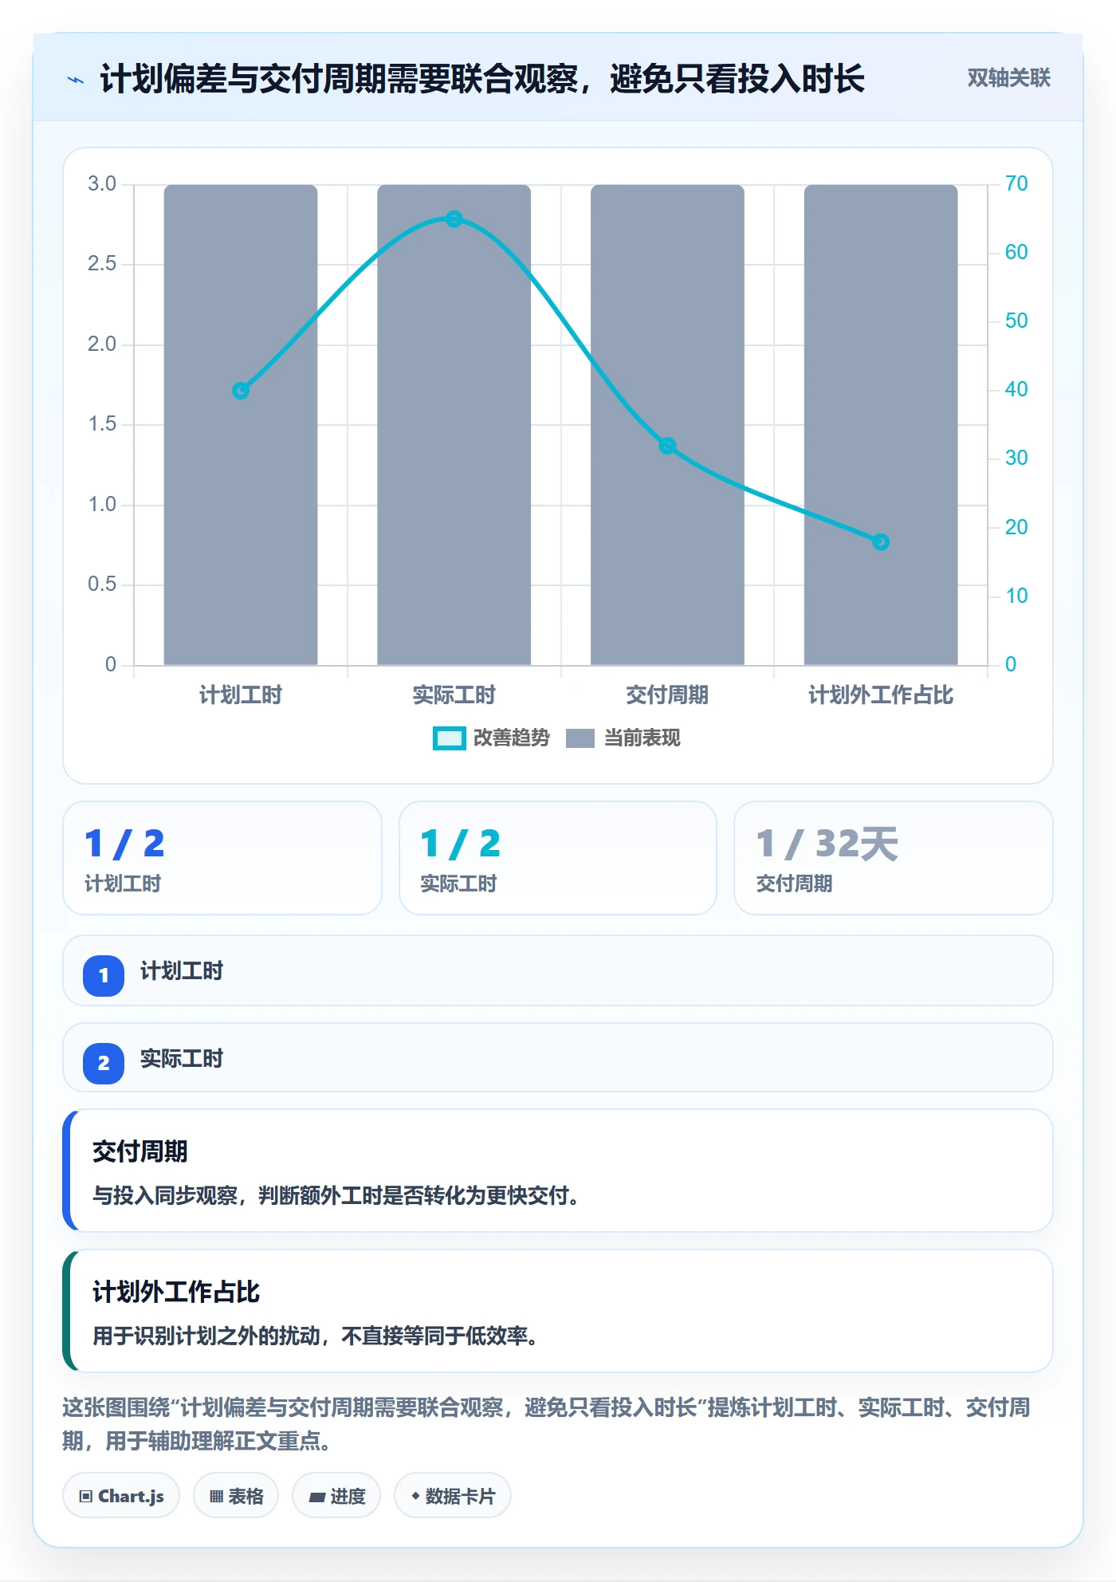This screenshot has height=1582, width=1116.
Task: Click the 表格 tag chip
Action: tap(236, 1496)
